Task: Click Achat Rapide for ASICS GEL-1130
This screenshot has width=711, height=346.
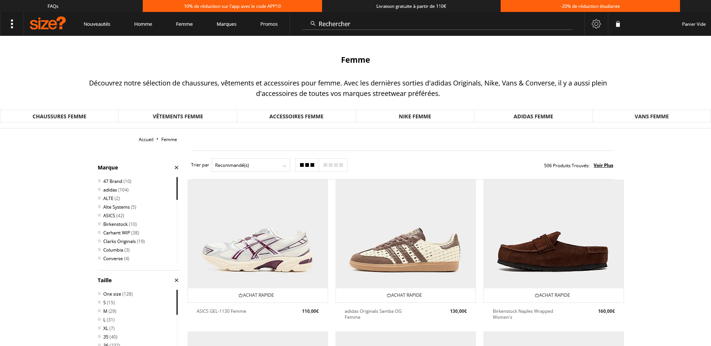Action: pos(258,295)
